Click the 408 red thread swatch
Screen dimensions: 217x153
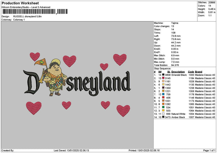point(163,97)
